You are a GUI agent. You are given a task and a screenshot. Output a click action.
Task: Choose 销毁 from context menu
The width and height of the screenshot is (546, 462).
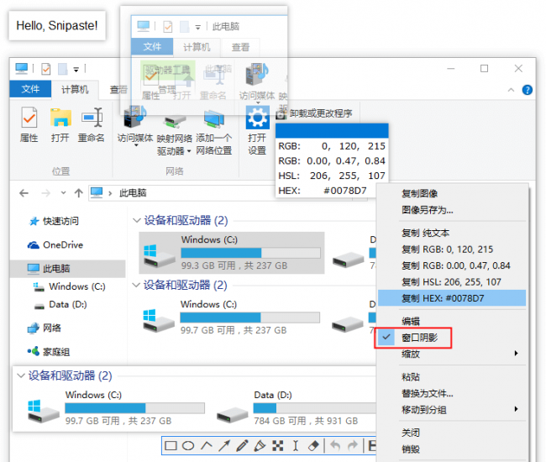click(452, 449)
